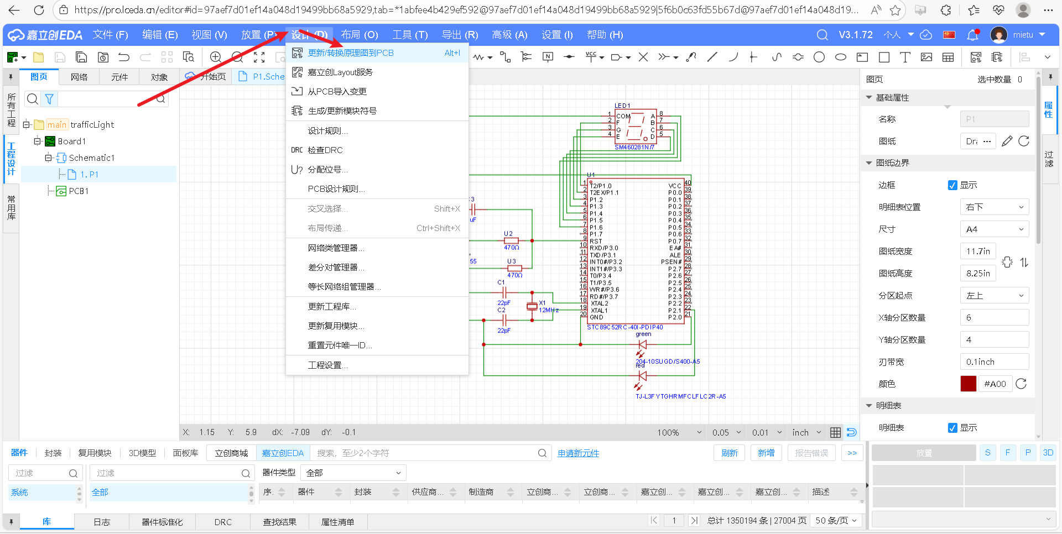Select the VCC power symbol tool
Image resolution: width=1062 pixels, height=534 pixels.
[x=591, y=57]
